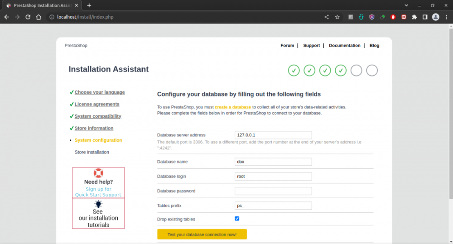This screenshot has height=244, width=453.
Task: Open the Documentation menu link
Action: [x=344, y=46]
